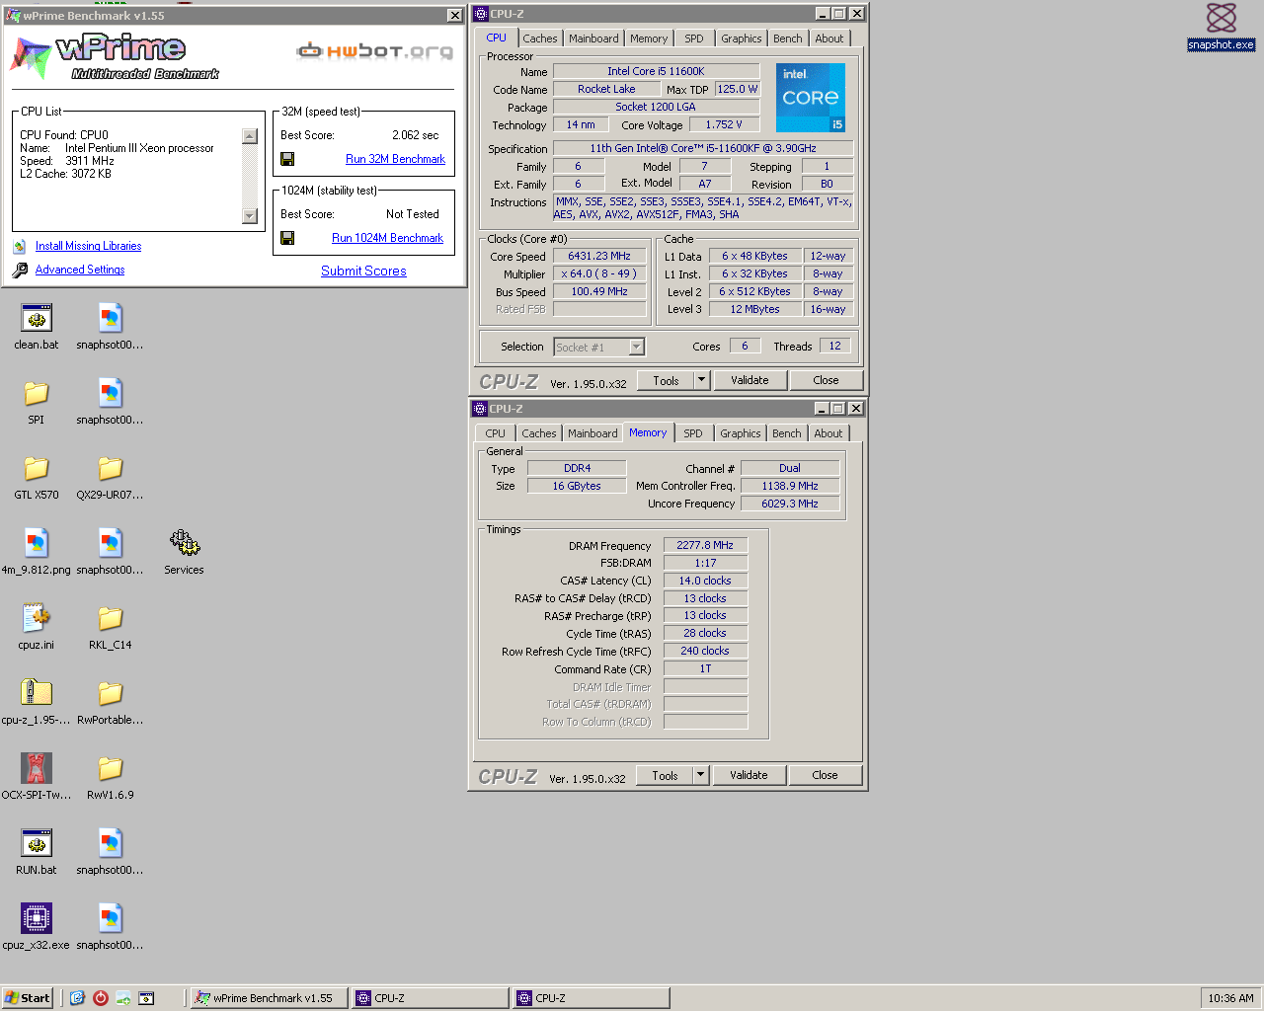Open Graphics tab in upper CPU-Z window
Image resolution: width=1264 pixels, height=1011 pixels.
(x=741, y=39)
